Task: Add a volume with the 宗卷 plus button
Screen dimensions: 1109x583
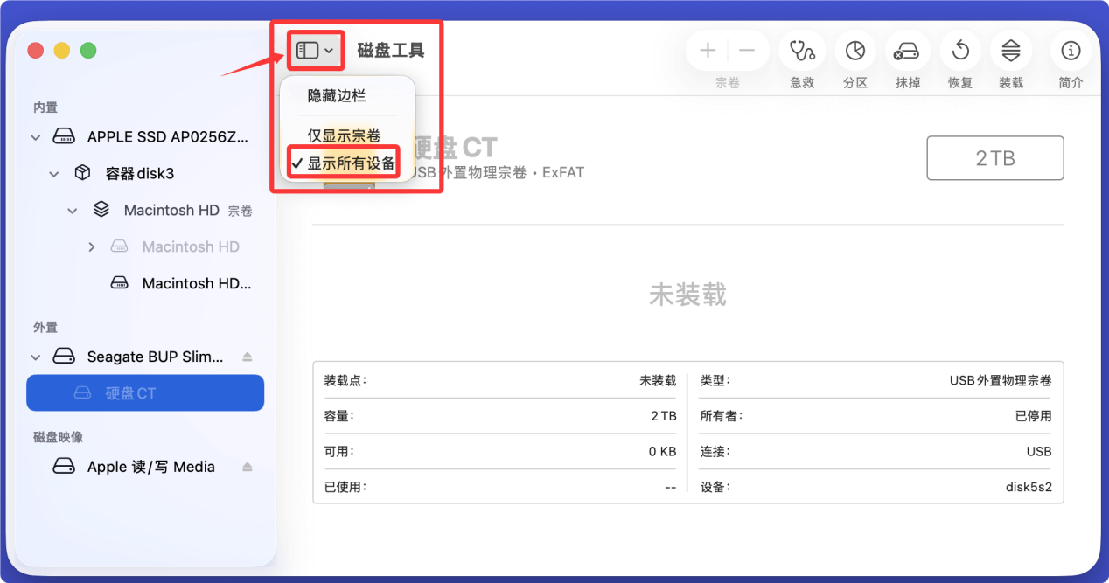Action: [707, 51]
